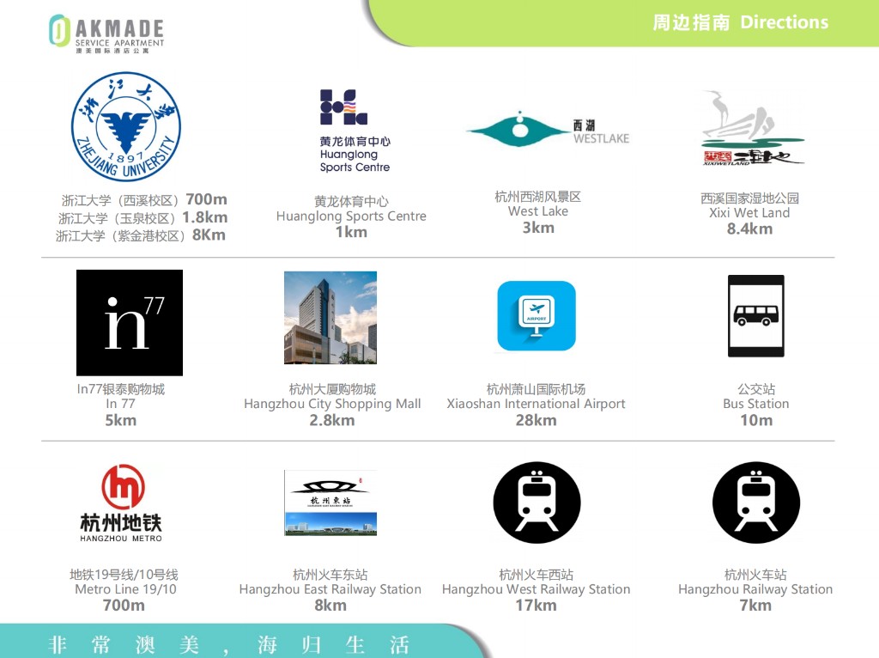
Task: Click the '28km' distance value
Action: point(536,420)
